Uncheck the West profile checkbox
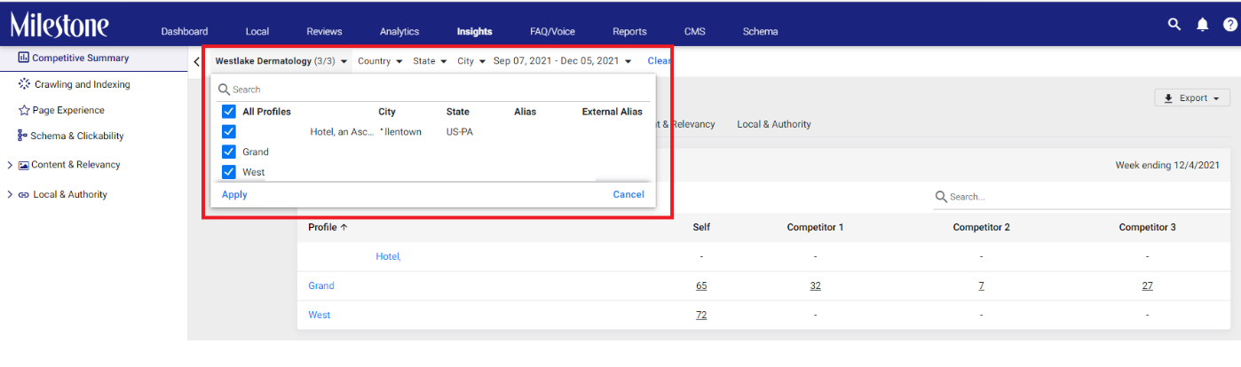This screenshot has height=367, width=1241. tap(228, 172)
